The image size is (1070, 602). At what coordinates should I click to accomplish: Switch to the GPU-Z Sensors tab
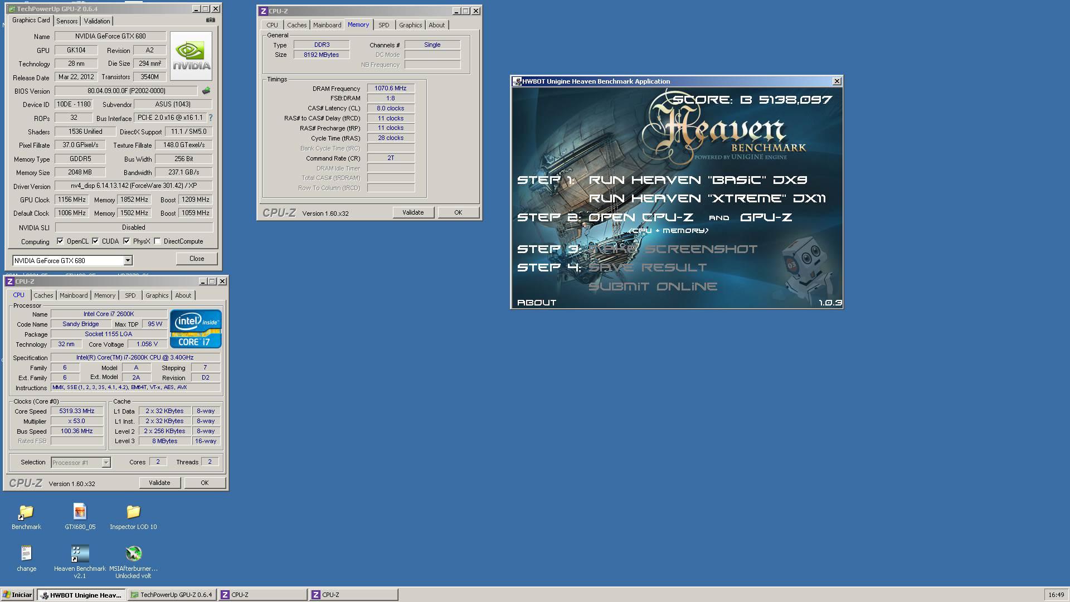point(67,21)
